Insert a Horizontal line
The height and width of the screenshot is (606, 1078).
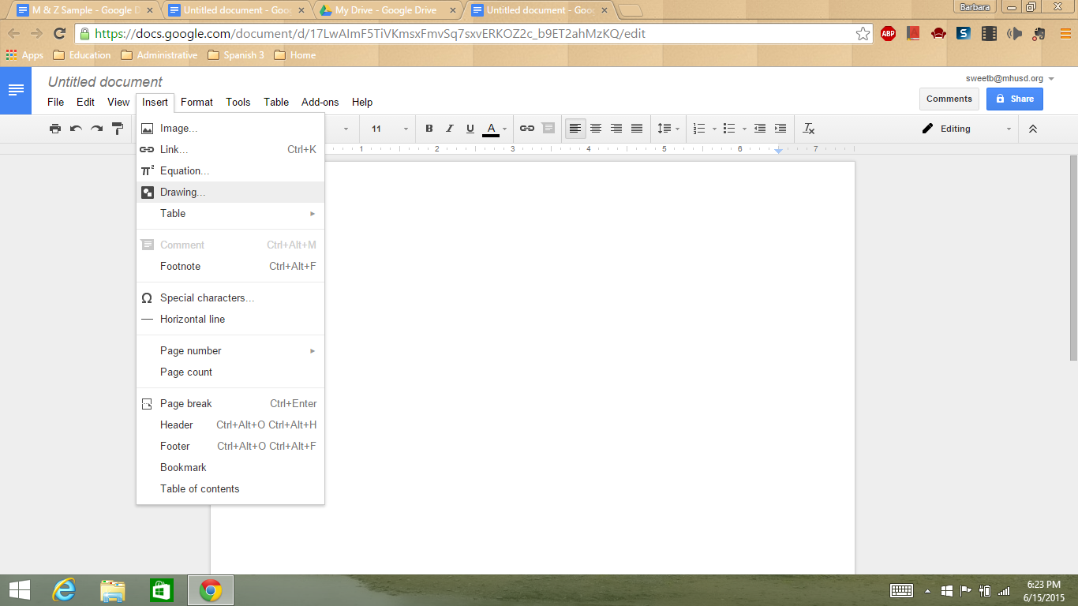click(x=230, y=319)
